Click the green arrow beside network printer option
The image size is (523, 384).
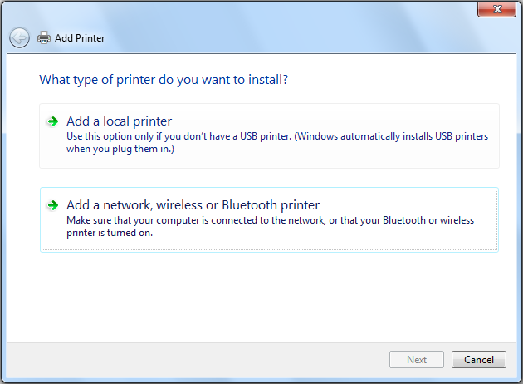coord(52,205)
